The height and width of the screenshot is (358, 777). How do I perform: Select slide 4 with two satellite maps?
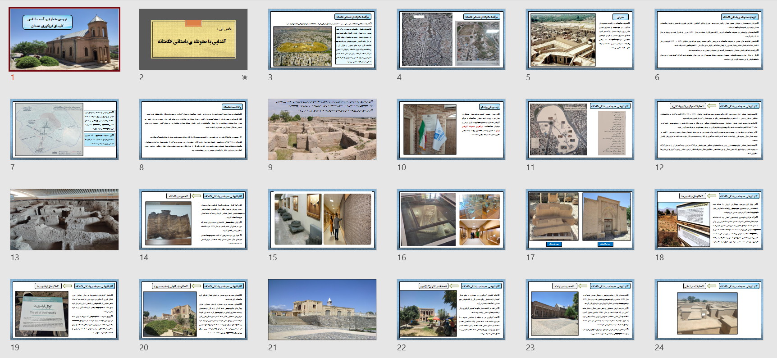pos(451,39)
